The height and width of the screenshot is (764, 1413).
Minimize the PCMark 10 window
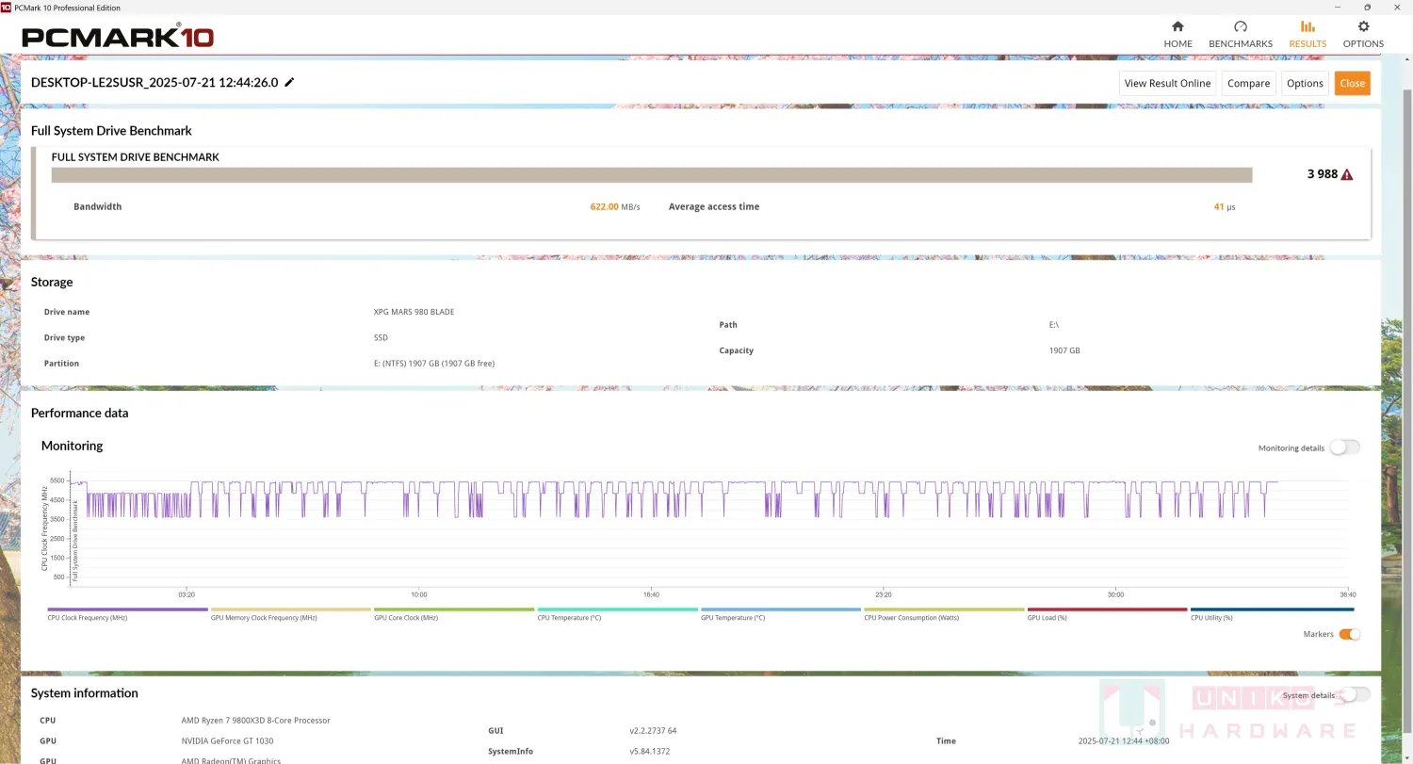pos(1339,7)
